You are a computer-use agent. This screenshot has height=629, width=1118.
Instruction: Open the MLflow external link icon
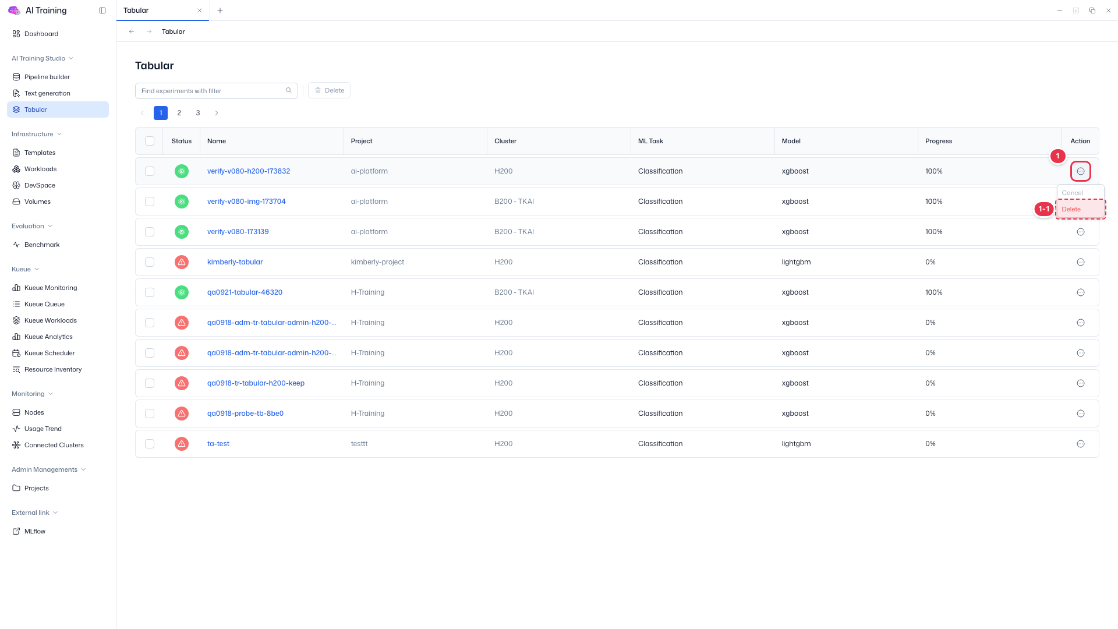16,531
